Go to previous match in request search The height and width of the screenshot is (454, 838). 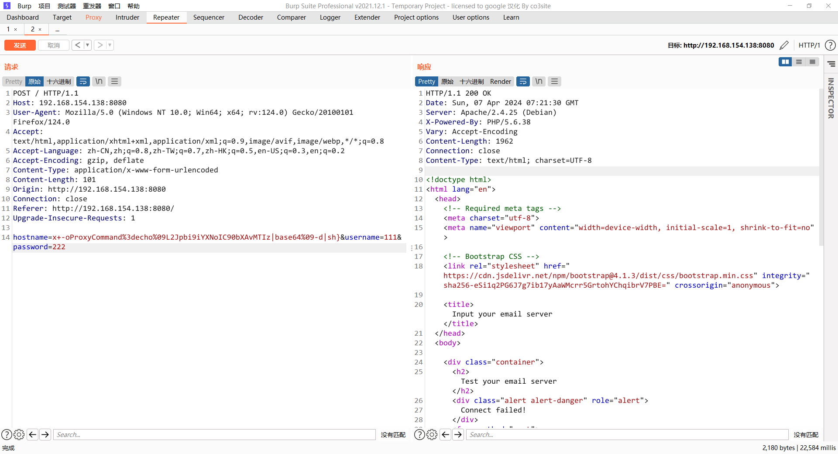pos(33,435)
